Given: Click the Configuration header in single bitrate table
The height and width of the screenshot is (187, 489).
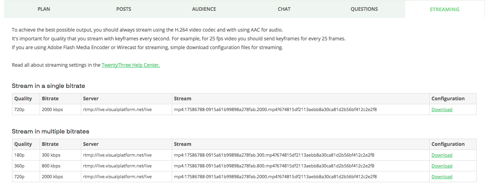Looking at the screenshot, I should tap(448, 98).
